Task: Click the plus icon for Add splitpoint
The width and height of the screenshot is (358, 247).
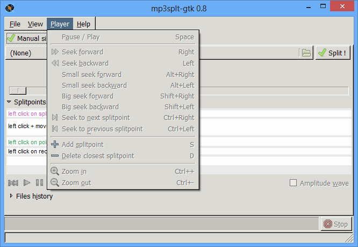Action: pos(55,144)
